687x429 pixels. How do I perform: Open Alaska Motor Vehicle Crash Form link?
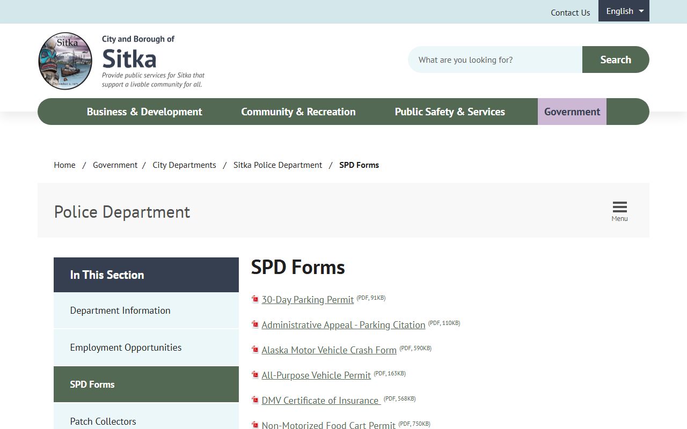tap(329, 350)
